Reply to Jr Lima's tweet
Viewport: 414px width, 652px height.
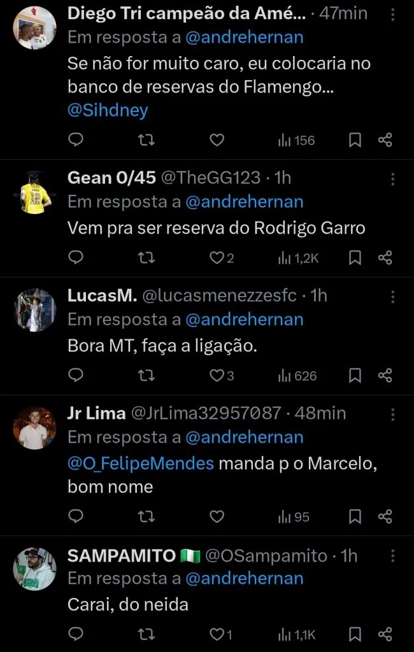(x=76, y=516)
